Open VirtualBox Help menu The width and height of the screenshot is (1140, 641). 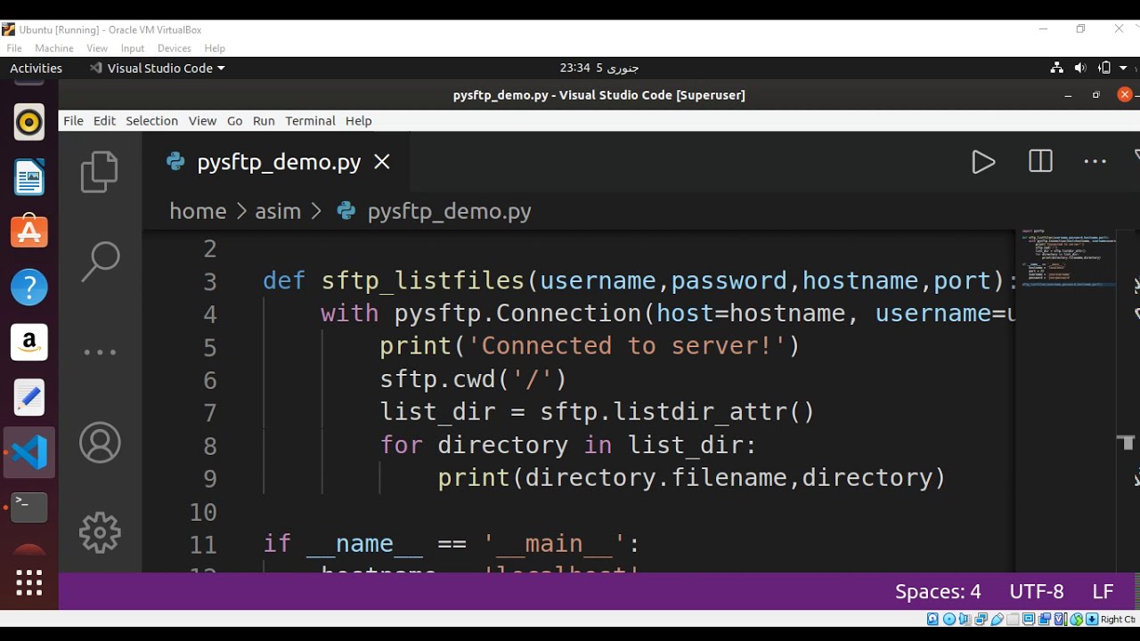[x=215, y=48]
